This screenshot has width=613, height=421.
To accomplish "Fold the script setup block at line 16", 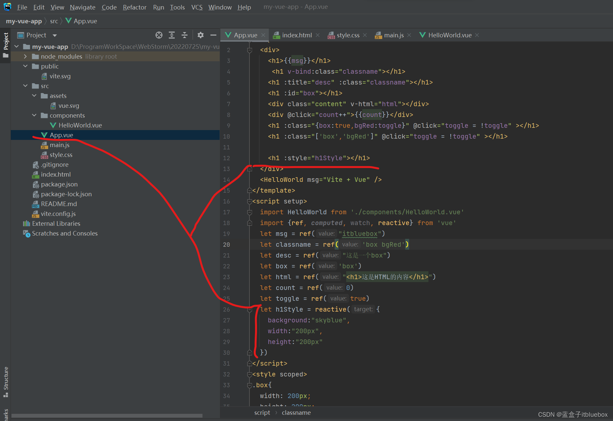I will pos(249,201).
